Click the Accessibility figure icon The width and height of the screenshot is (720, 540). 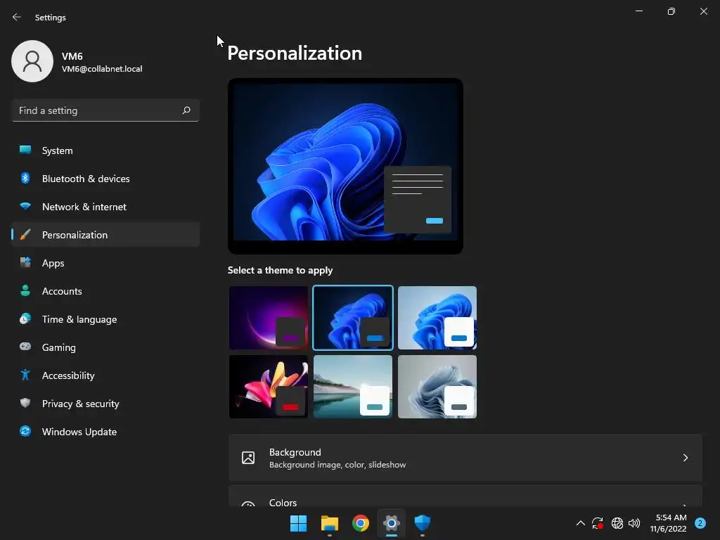tap(25, 375)
